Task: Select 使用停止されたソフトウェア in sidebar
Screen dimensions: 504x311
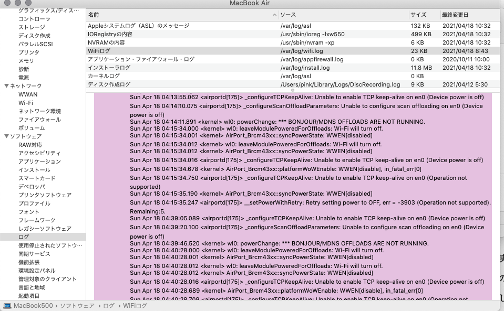Action: 50,245
